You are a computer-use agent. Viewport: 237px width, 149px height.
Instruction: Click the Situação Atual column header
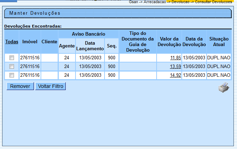pos(219,42)
